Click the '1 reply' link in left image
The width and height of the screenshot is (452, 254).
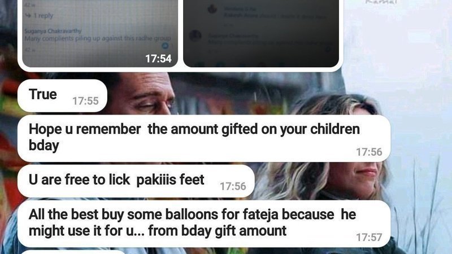click(x=44, y=16)
